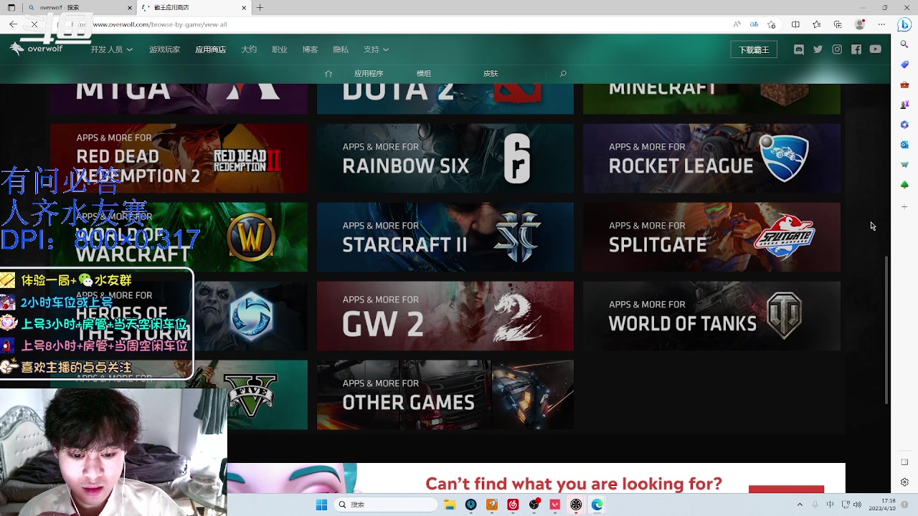Click the page vertical scrollbar

point(886,330)
